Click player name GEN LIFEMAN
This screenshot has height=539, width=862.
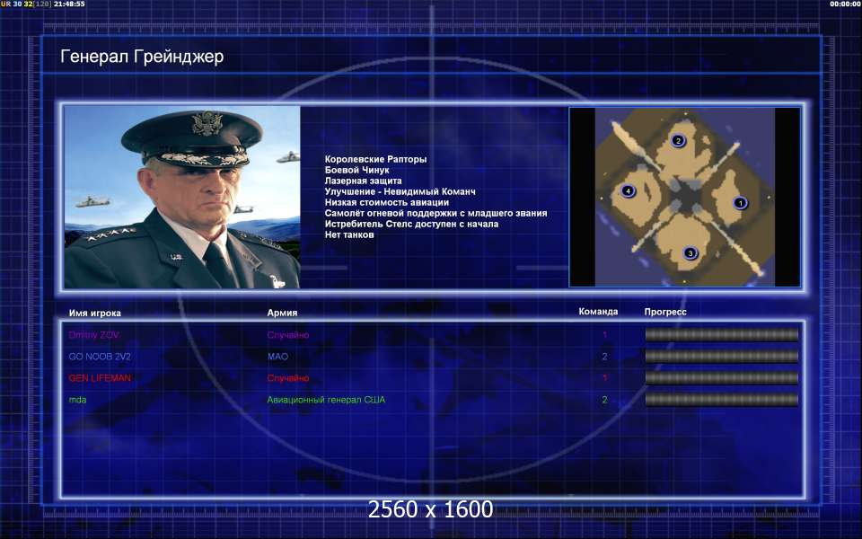click(100, 378)
